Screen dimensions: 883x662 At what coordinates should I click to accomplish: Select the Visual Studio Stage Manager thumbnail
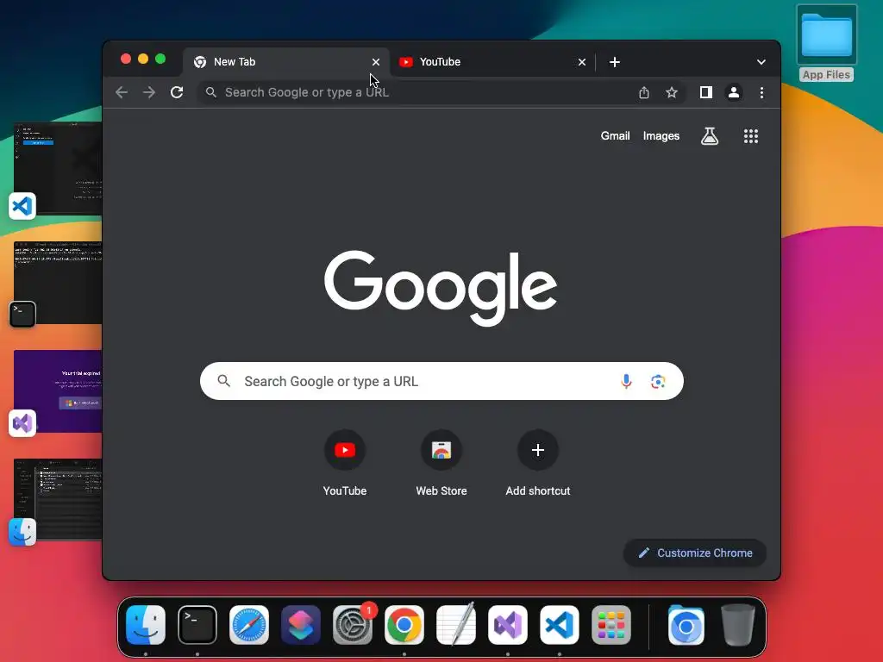58,391
